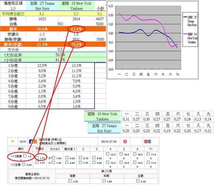Select the 大小分 8.5 value cell

60,49
